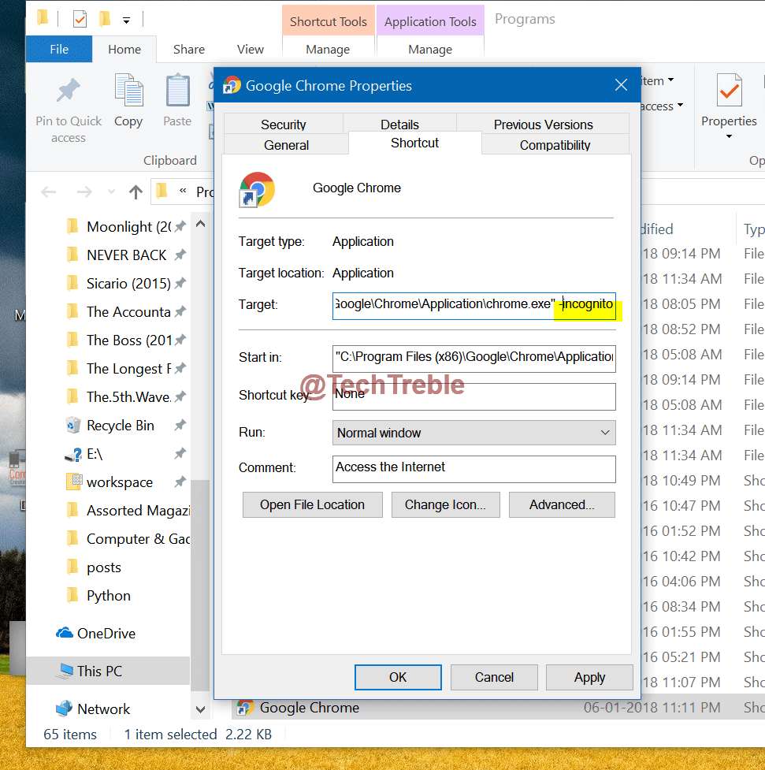Select the Google Chrome shortcut file row
The height and width of the screenshot is (770, 765).
[x=498, y=707]
